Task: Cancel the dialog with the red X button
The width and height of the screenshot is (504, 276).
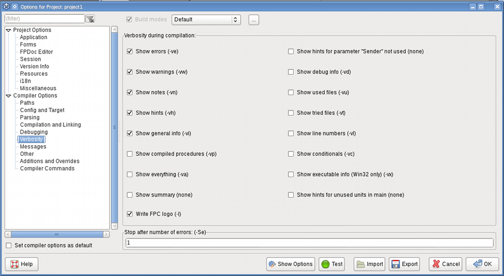Action: coord(436,264)
